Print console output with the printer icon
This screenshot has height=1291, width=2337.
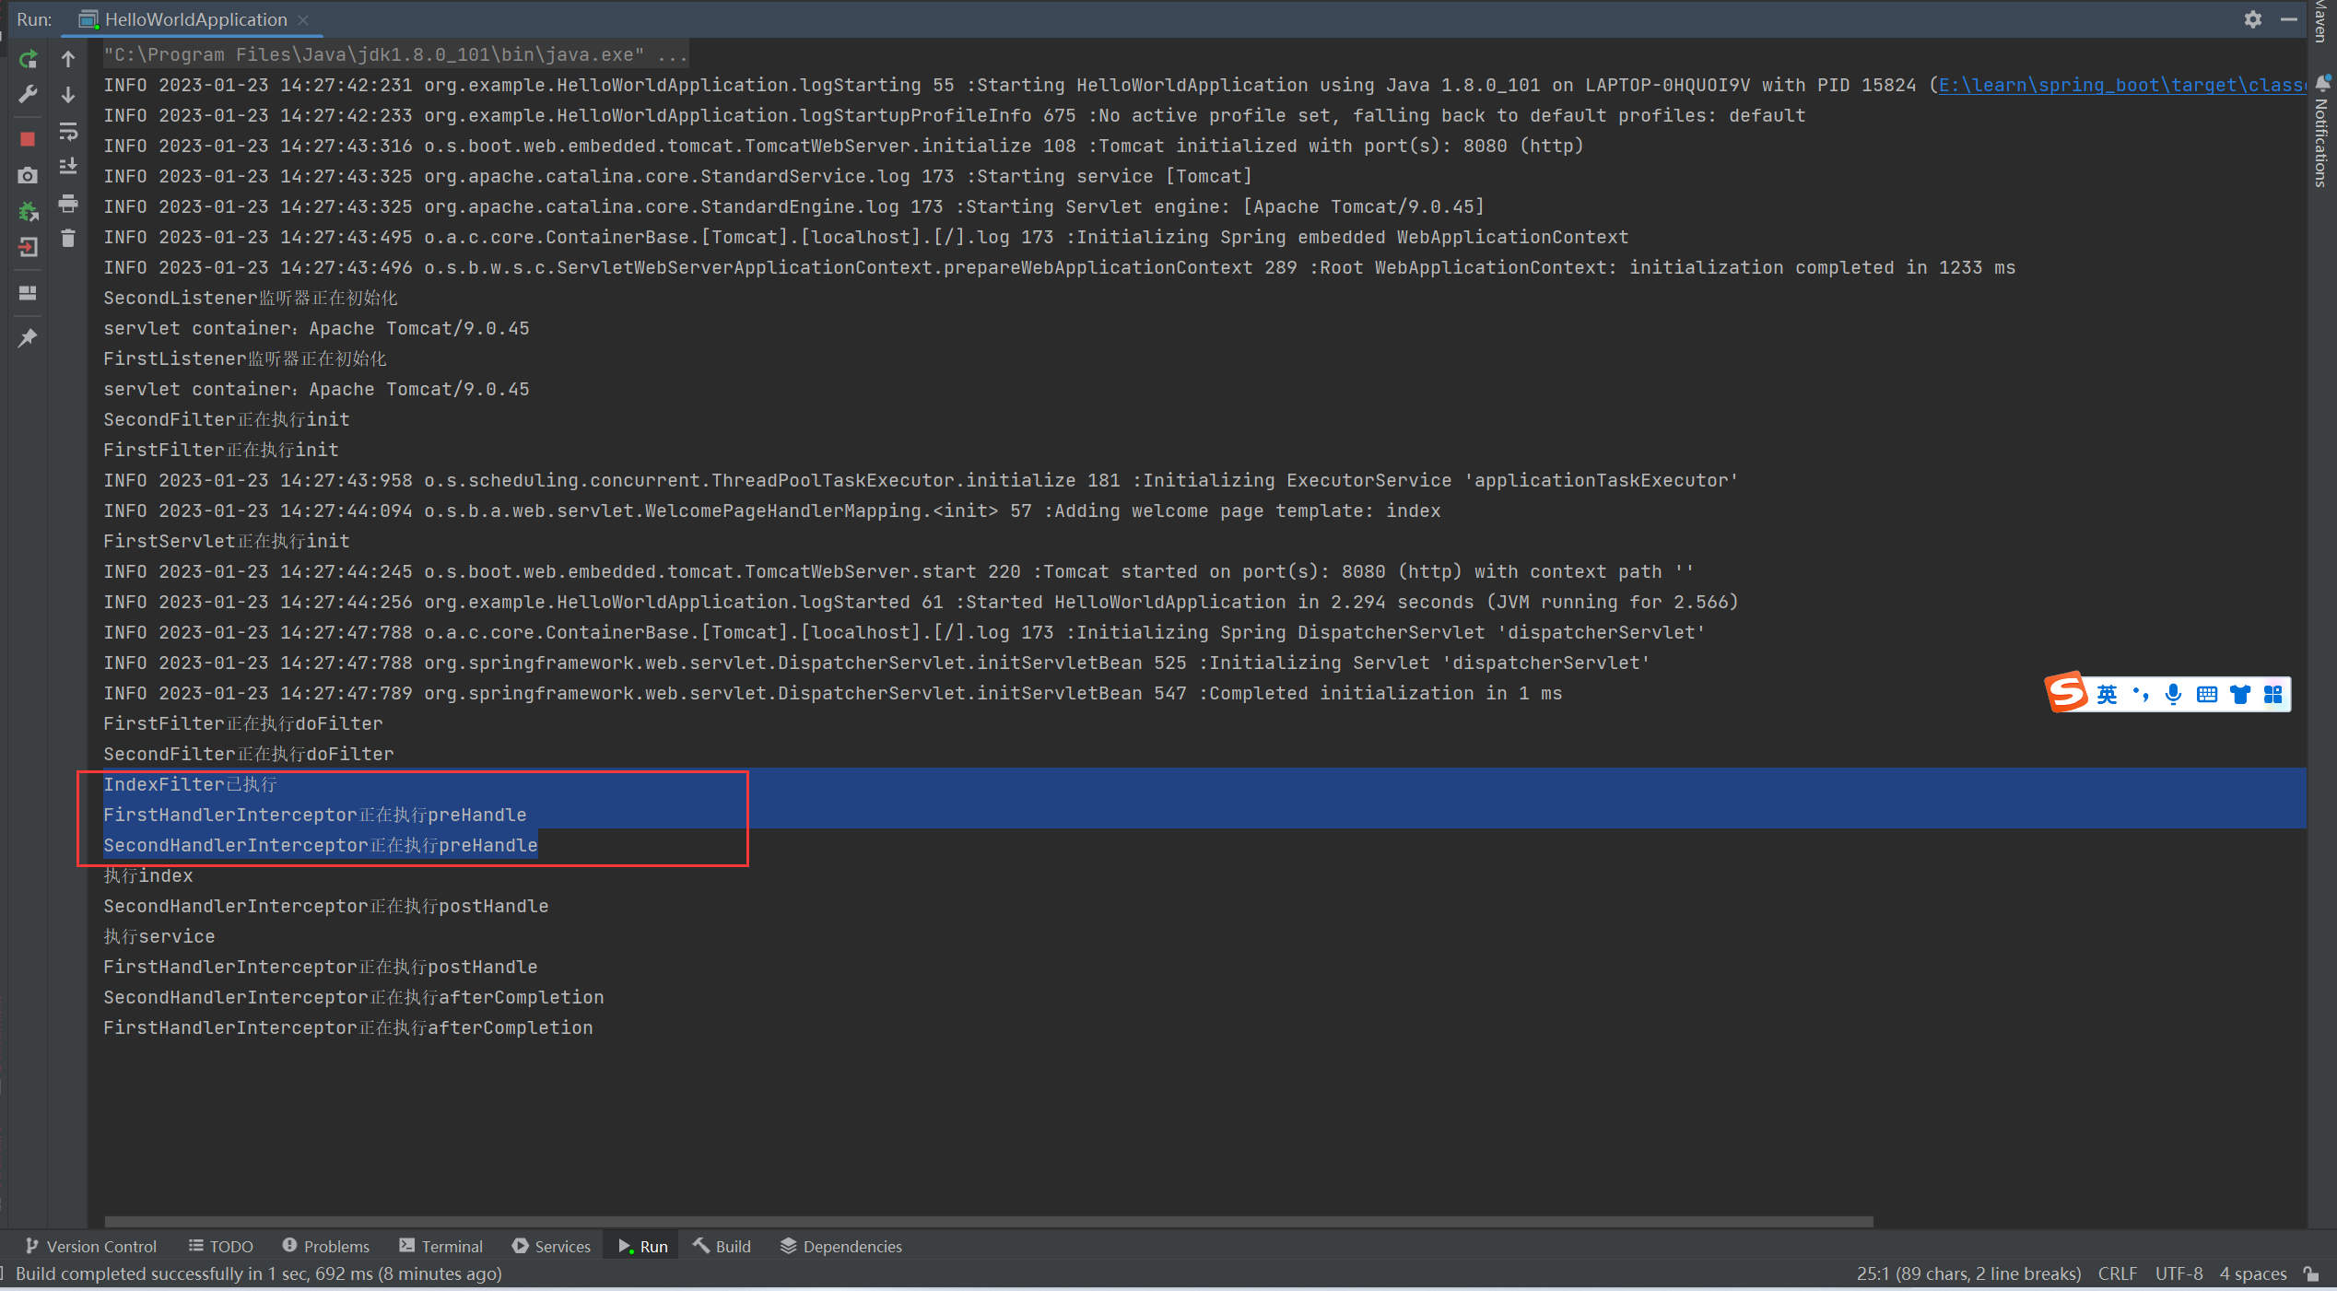68,203
